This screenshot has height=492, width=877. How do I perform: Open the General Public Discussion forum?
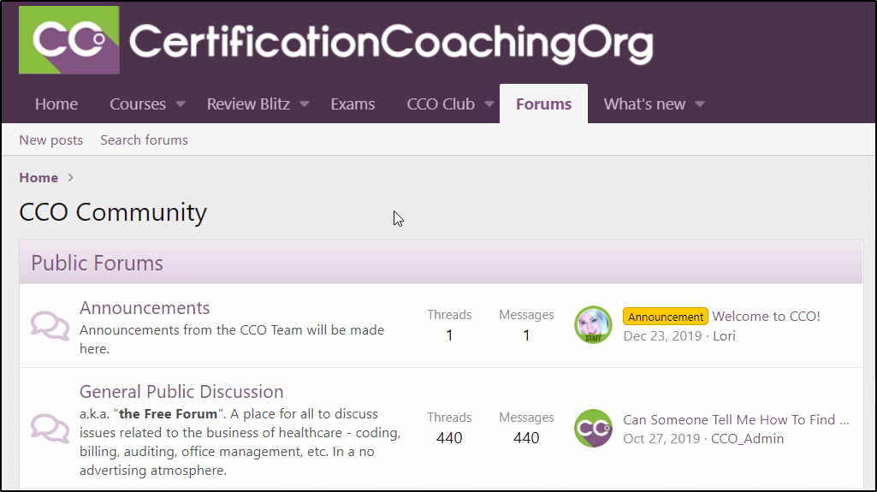click(x=181, y=392)
